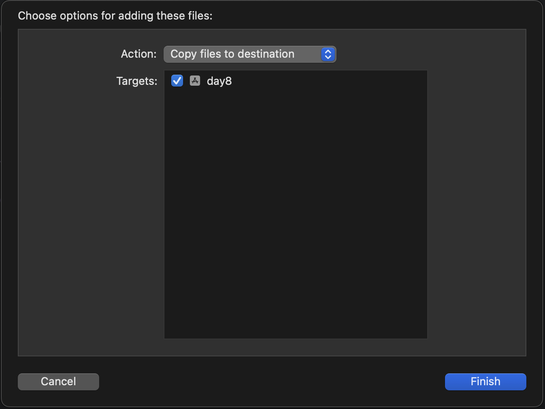Click the blue checkmark beside day8
Image resolution: width=545 pixels, height=409 pixels.
177,81
